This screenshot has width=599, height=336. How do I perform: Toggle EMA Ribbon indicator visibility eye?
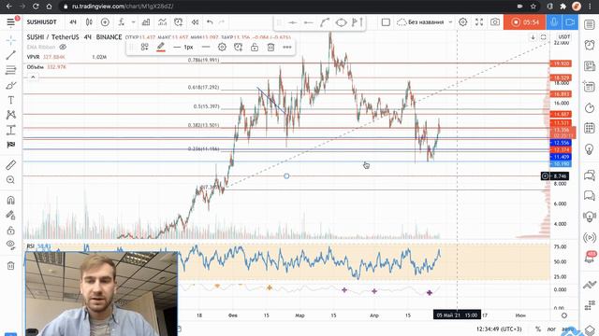[63, 47]
